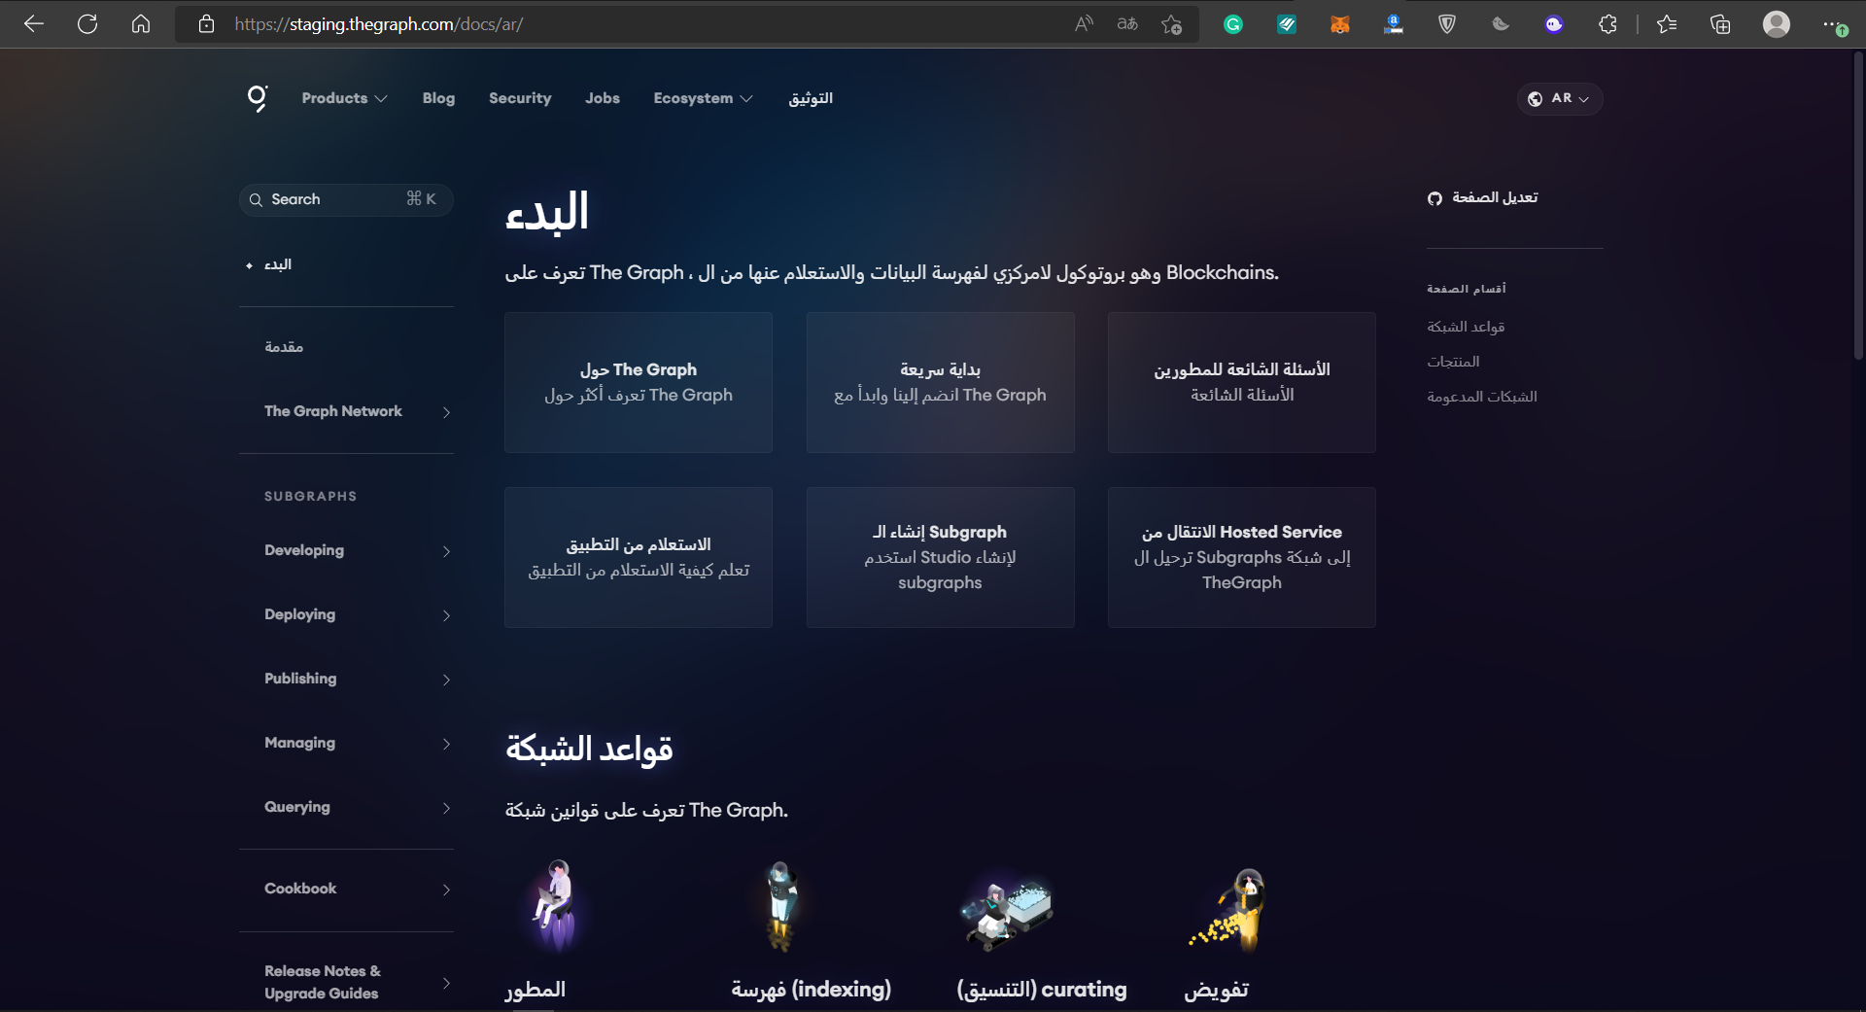This screenshot has height=1012, width=1866.
Task: Expand the Products menu
Action: coord(344,98)
